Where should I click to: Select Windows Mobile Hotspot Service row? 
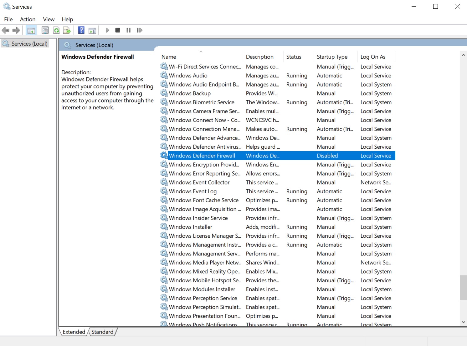(278, 280)
